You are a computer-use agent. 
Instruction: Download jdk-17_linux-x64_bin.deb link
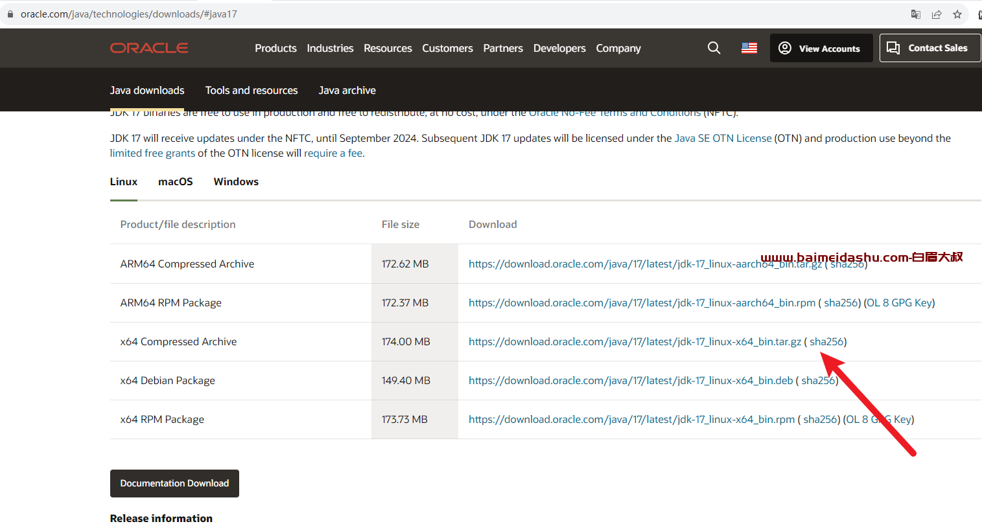(631, 380)
